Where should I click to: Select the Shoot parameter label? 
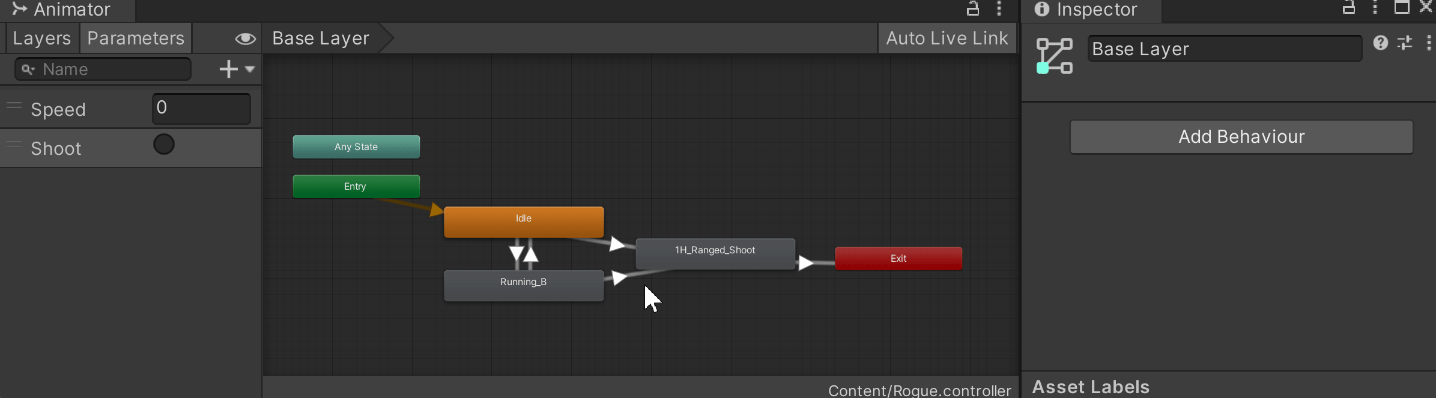56,148
